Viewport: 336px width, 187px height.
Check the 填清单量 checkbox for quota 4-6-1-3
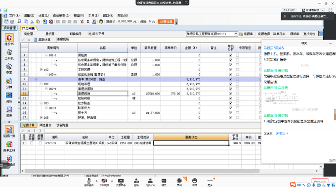click(x=32, y=143)
